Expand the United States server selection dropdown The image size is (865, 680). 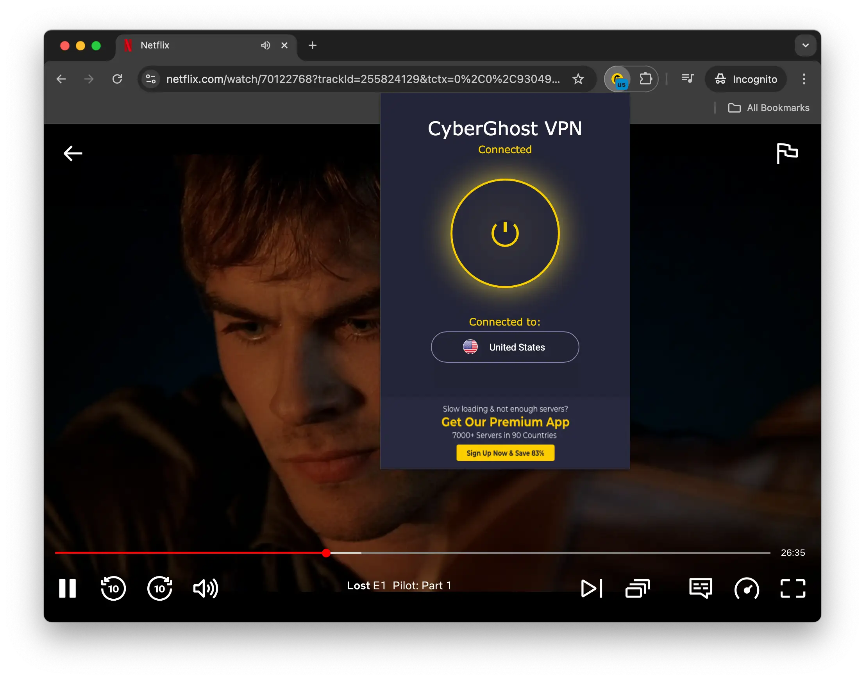pos(505,347)
